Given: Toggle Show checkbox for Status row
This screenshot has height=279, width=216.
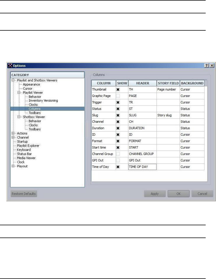Looking at the screenshot, I should [x=118, y=109].
